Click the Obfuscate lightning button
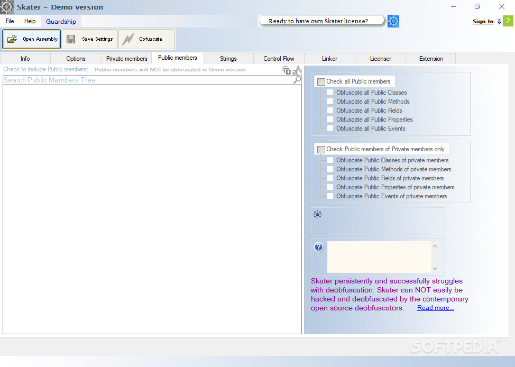The width and height of the screenshot is (515, 367). point(147,39)
